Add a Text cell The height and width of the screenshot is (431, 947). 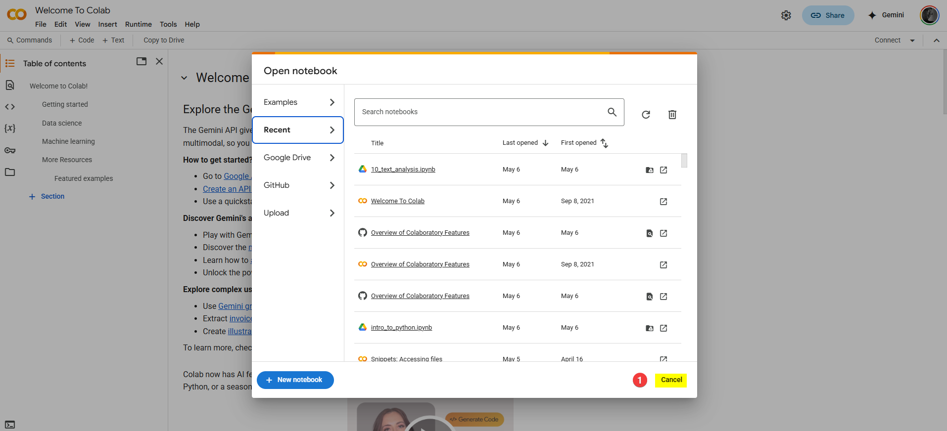[113, 41]
